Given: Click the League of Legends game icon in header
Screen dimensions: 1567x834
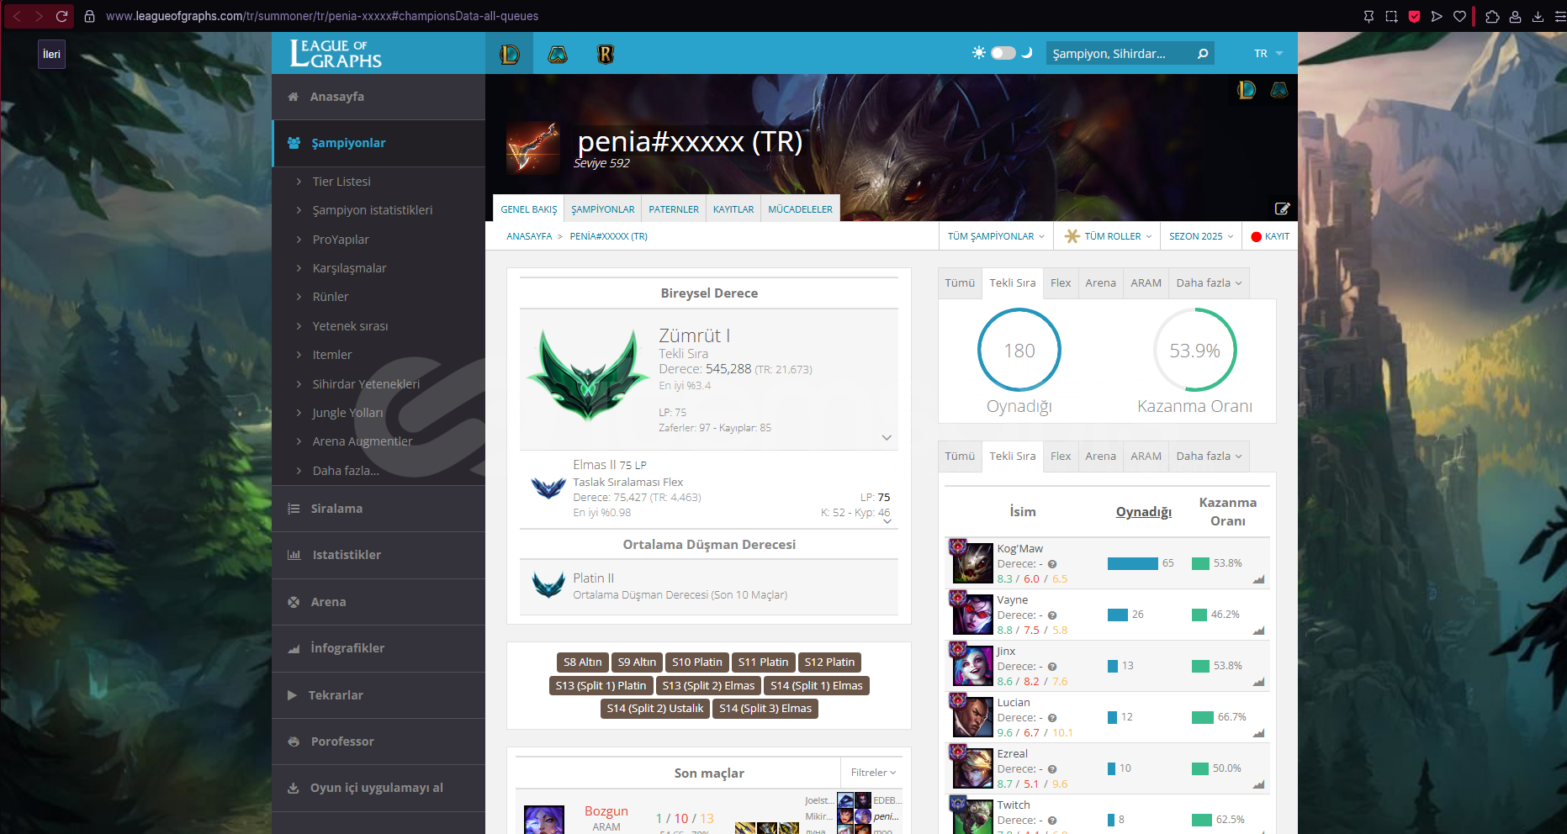Looking at the screenshot, I should click(x=510, y=55).
